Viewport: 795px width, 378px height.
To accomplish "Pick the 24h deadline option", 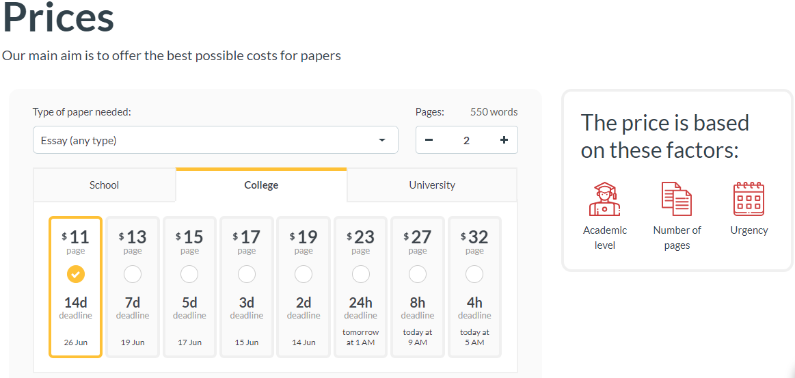I will tap(360, 274).
